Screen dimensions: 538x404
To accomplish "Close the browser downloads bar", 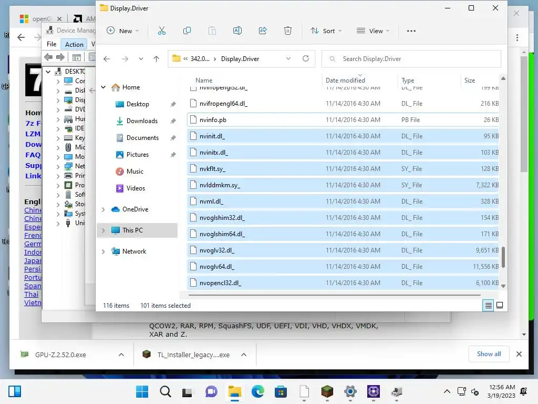I will pyautogui.click(x=519, y=354).
